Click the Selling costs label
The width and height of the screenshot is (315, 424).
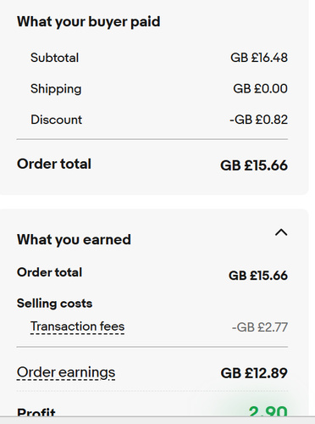(54, 304)
